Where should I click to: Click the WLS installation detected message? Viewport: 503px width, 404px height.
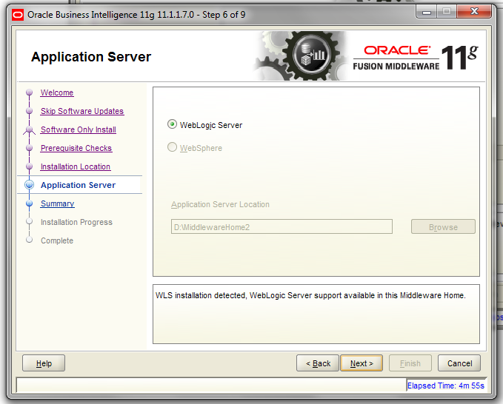pos(310,295)
